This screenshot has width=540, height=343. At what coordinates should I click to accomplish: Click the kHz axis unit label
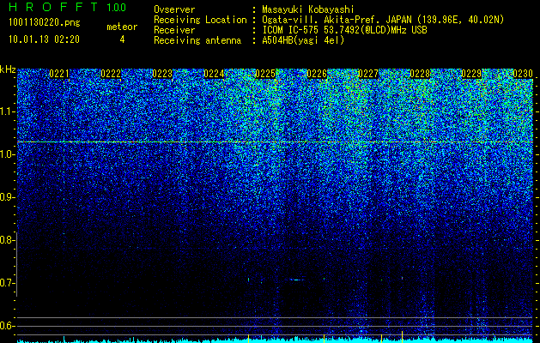click(8, 69)
